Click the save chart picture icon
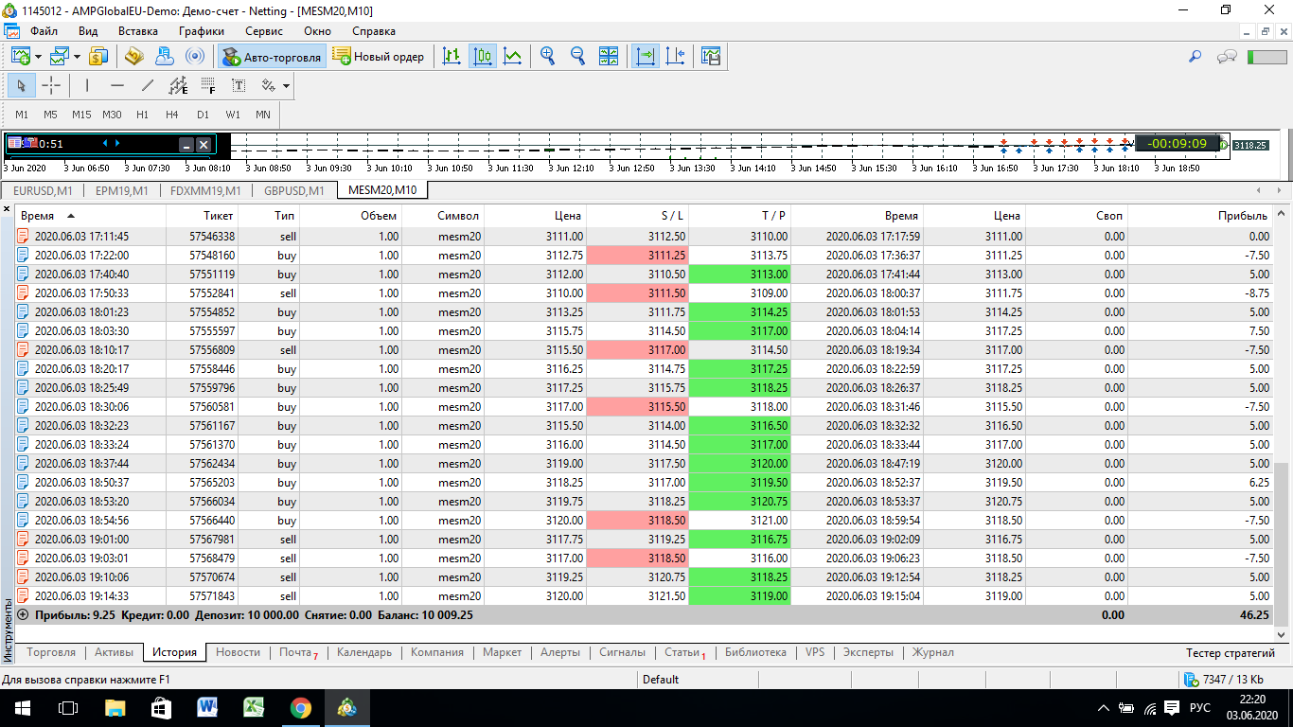Screen dimensions: 1293x727 pyautogui.click(x=711, y=57)
